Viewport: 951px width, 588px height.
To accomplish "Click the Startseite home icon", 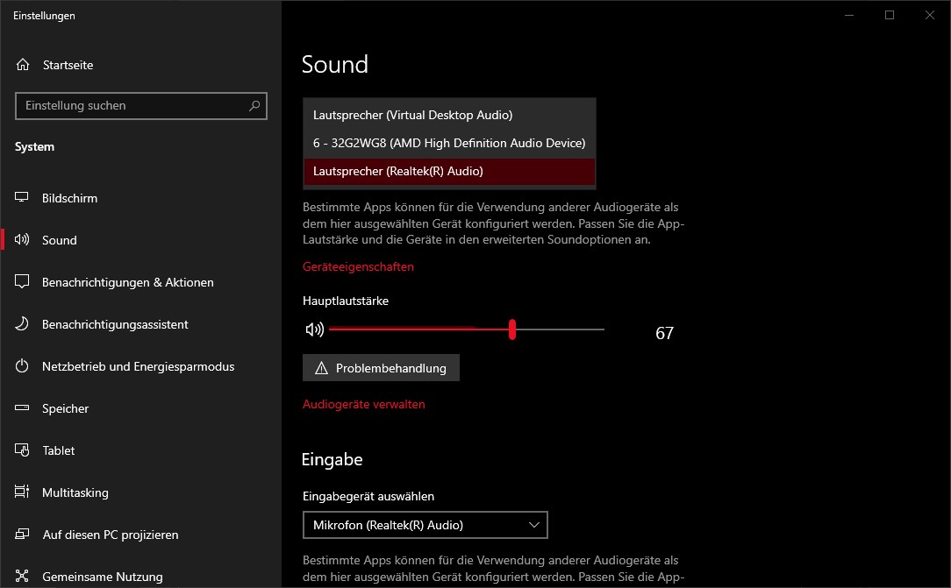I will (23, 65).
